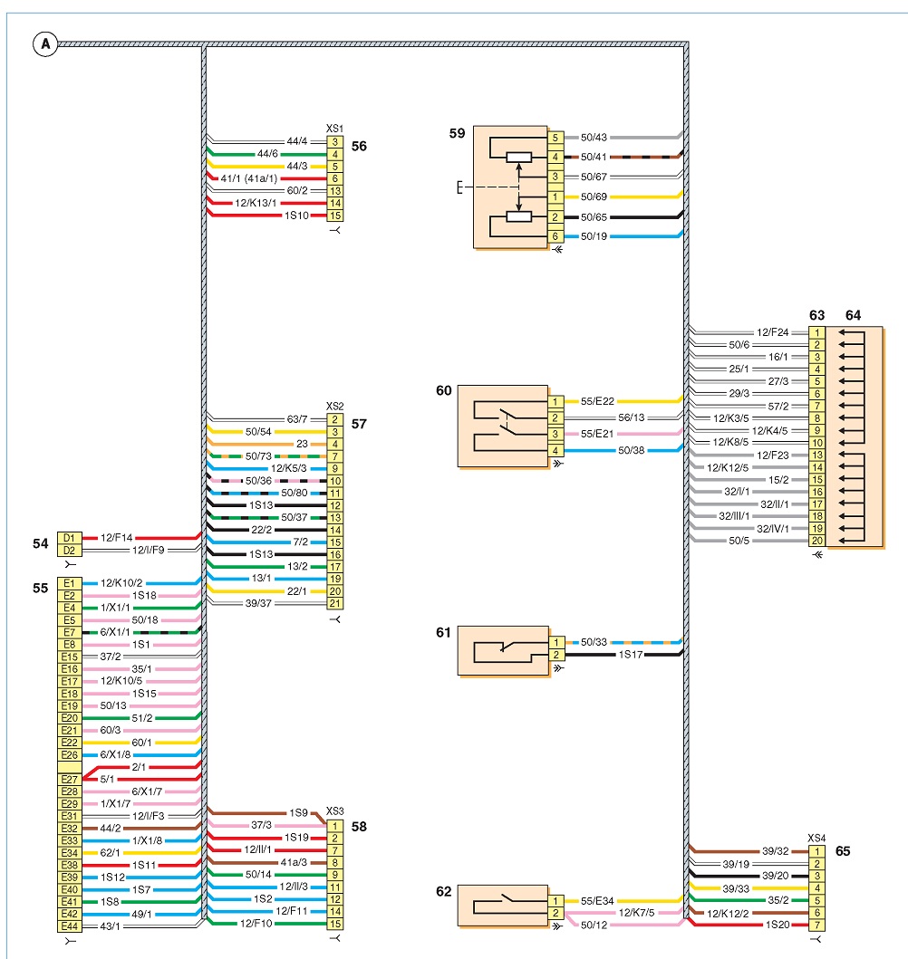Click wire label 50/19 on blue wire
The height and width of the screenshot is (959, 908).
[594, 236]
